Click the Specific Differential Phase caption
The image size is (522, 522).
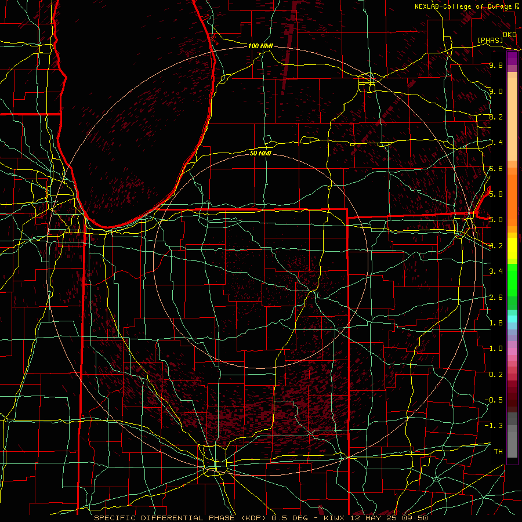pyautogui.click(x=261, y=518)
